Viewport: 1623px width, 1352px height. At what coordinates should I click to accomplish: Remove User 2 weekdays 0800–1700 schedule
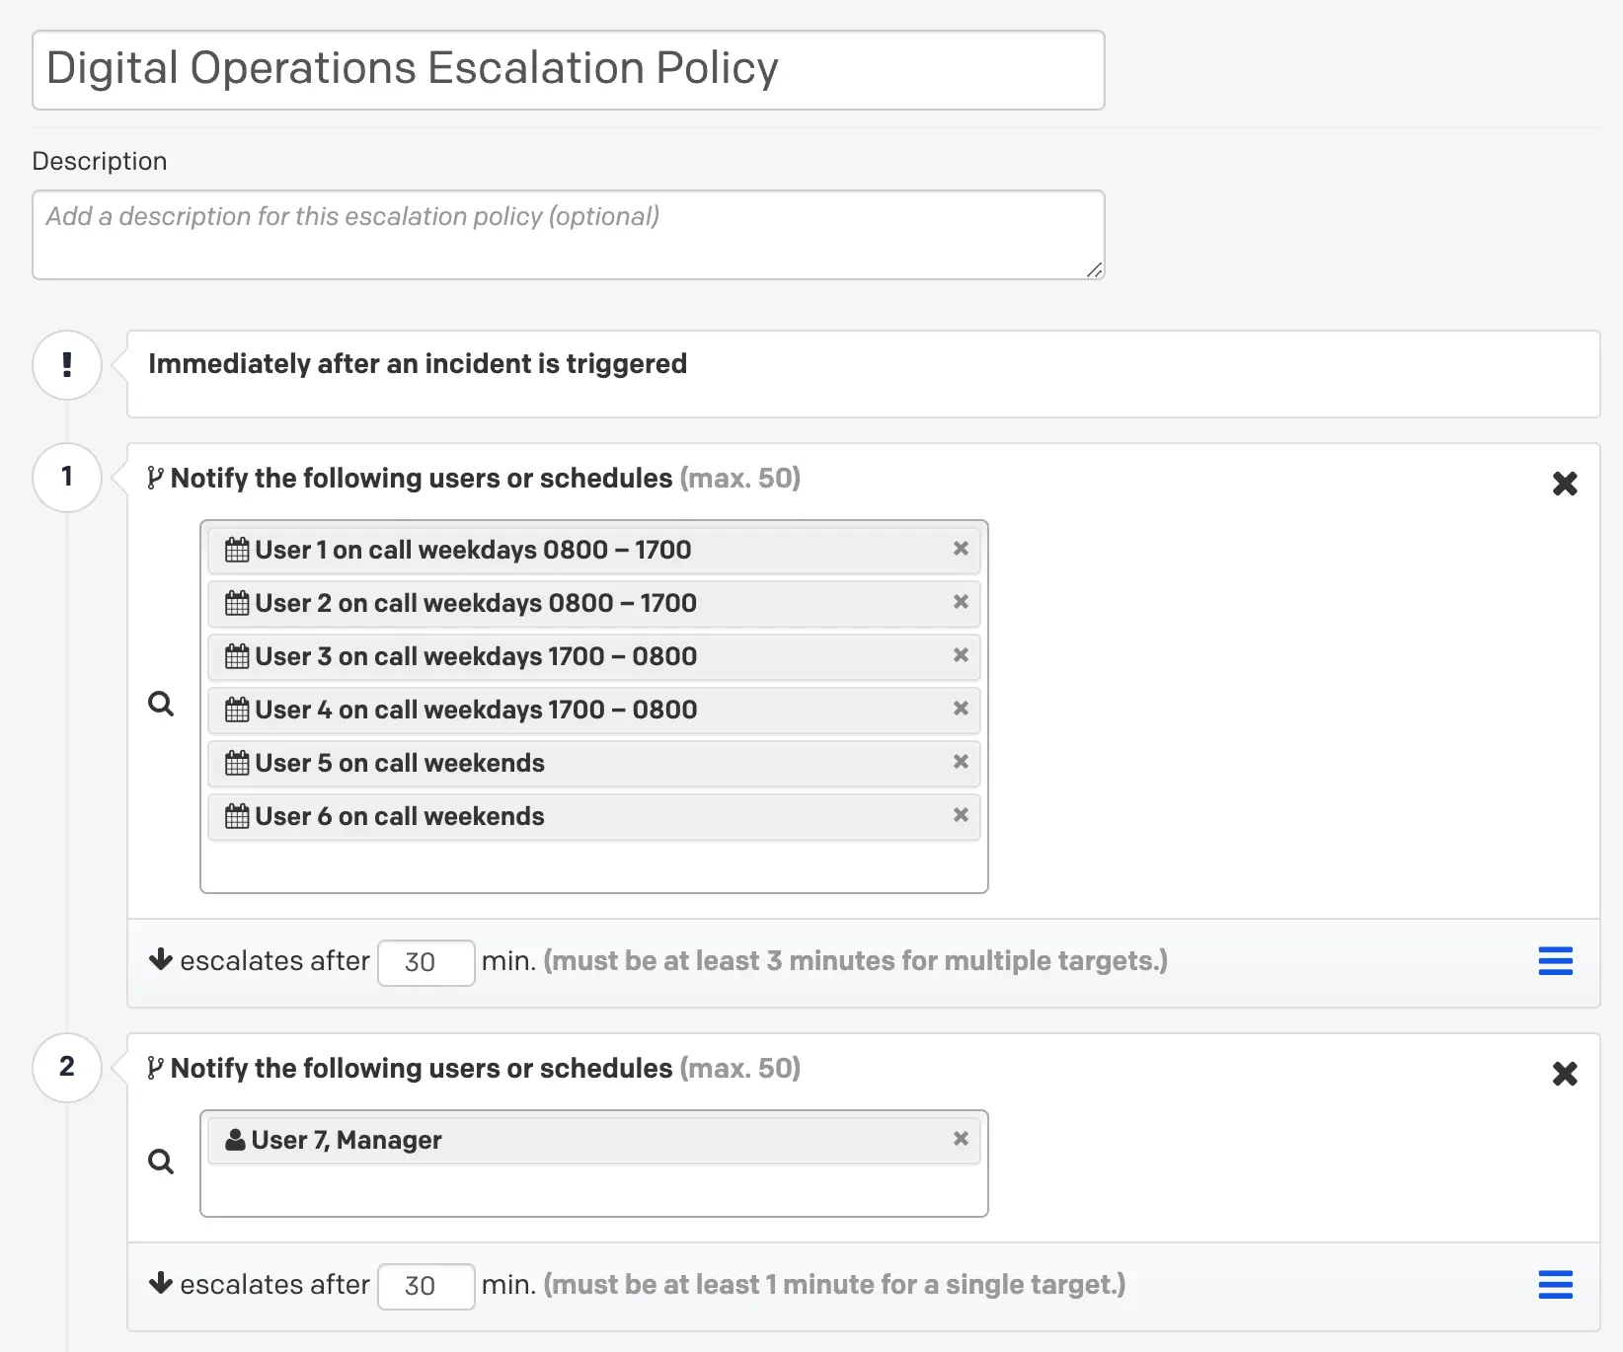point(960,602)
